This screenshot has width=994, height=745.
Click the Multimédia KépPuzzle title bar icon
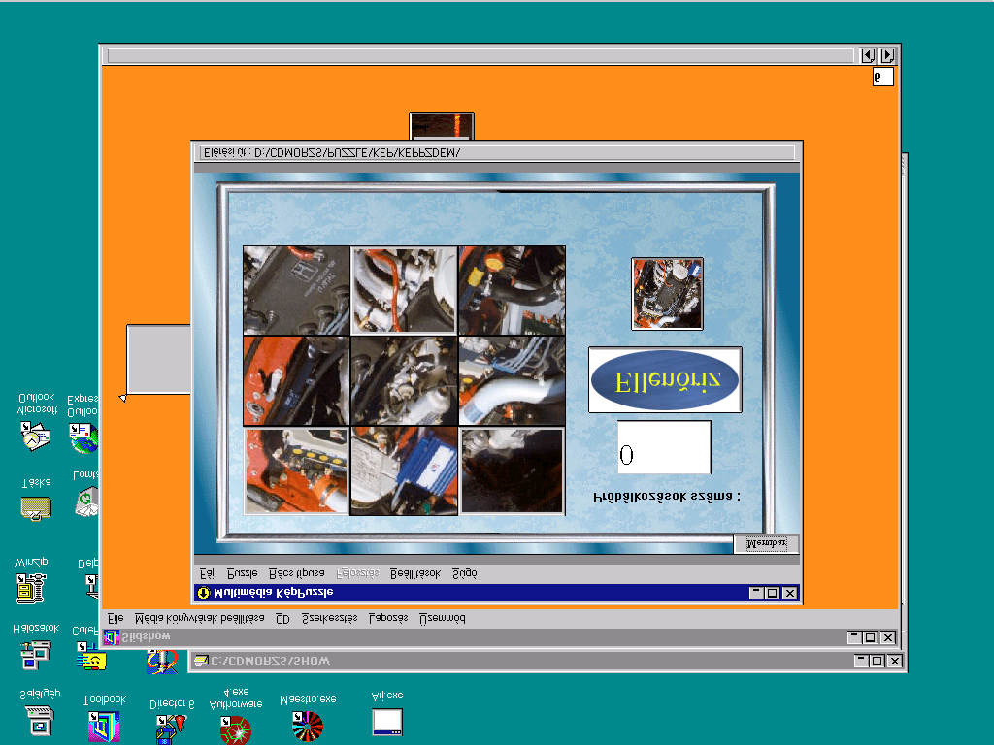[x=203, y=593]
